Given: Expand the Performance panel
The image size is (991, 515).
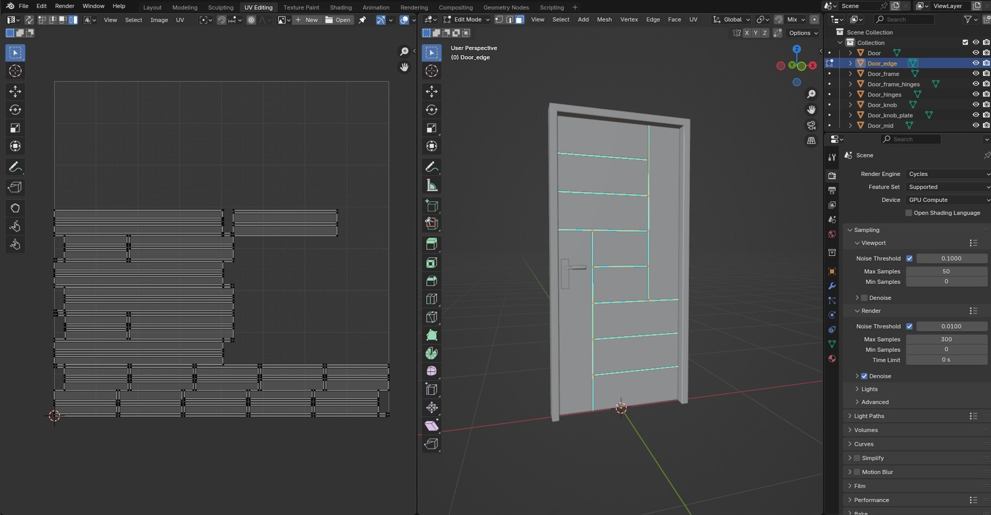Looking at the screenshot, I should [871, 500].
